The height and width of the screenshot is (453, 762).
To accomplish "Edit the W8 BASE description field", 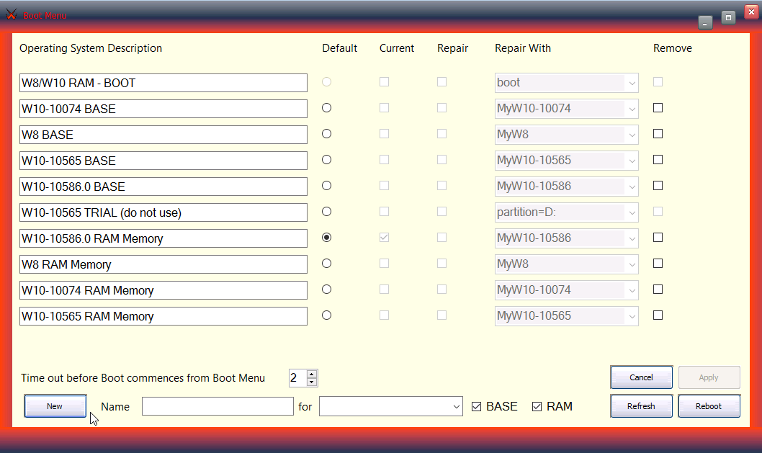I will point(163,135).
